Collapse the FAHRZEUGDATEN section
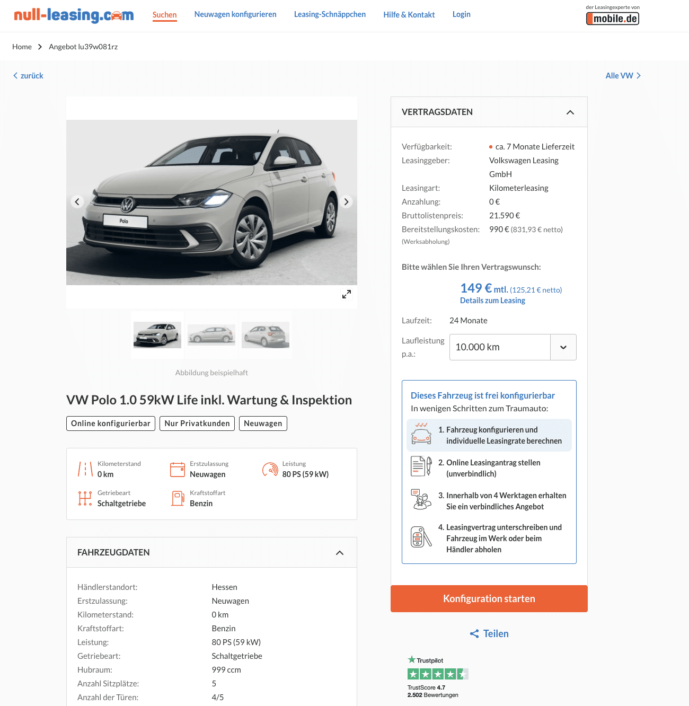 (x=340, y=553)
